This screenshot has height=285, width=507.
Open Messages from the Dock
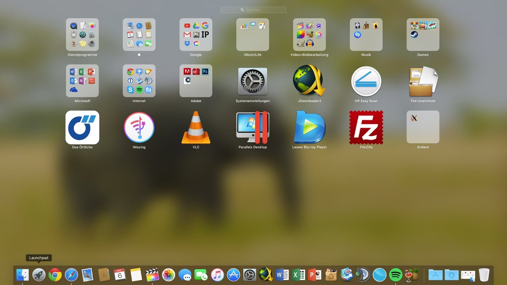point(185,275)
